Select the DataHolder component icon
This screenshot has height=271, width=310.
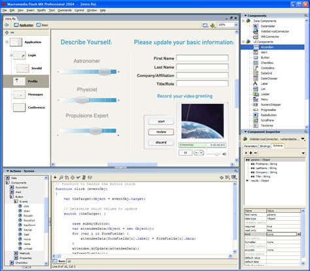click(256, 26)
